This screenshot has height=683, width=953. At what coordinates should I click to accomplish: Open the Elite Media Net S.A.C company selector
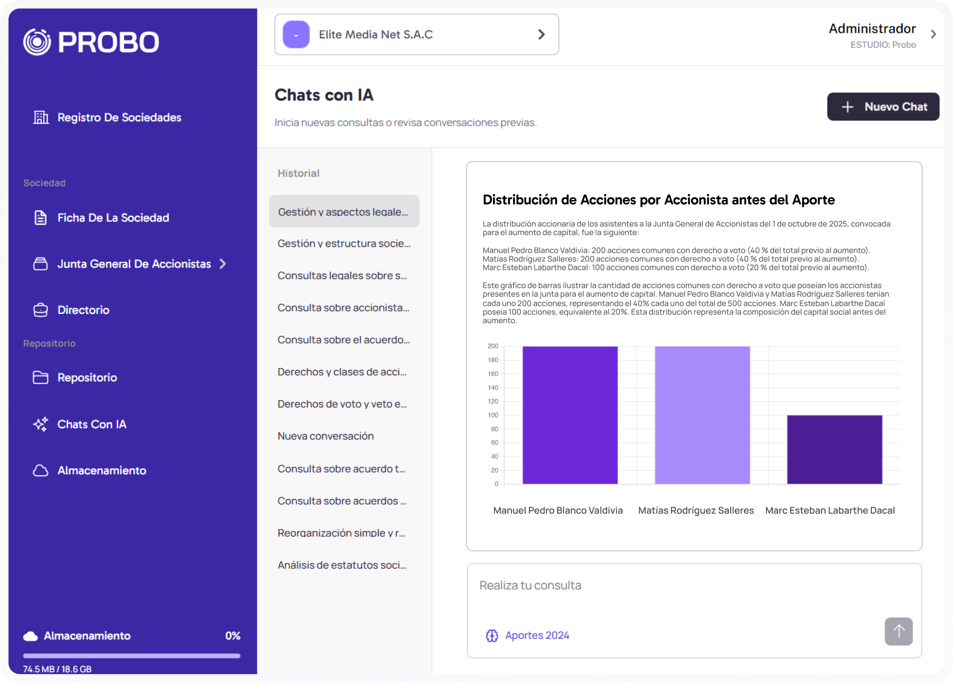(416, 34)
